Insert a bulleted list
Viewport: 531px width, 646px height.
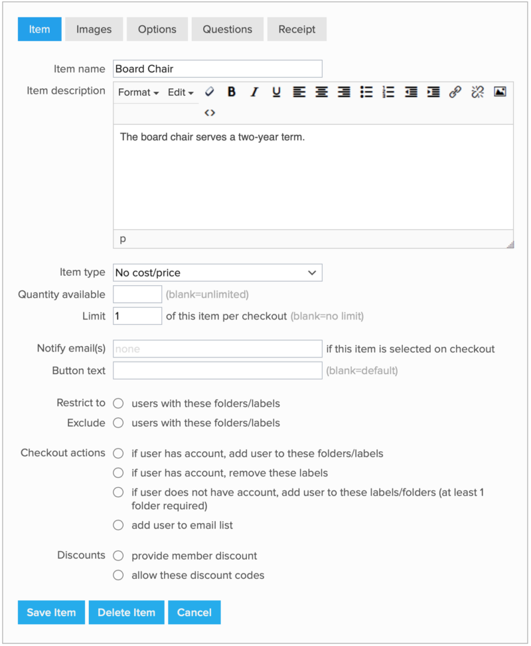pyautogui.click(x=366, y=92)
